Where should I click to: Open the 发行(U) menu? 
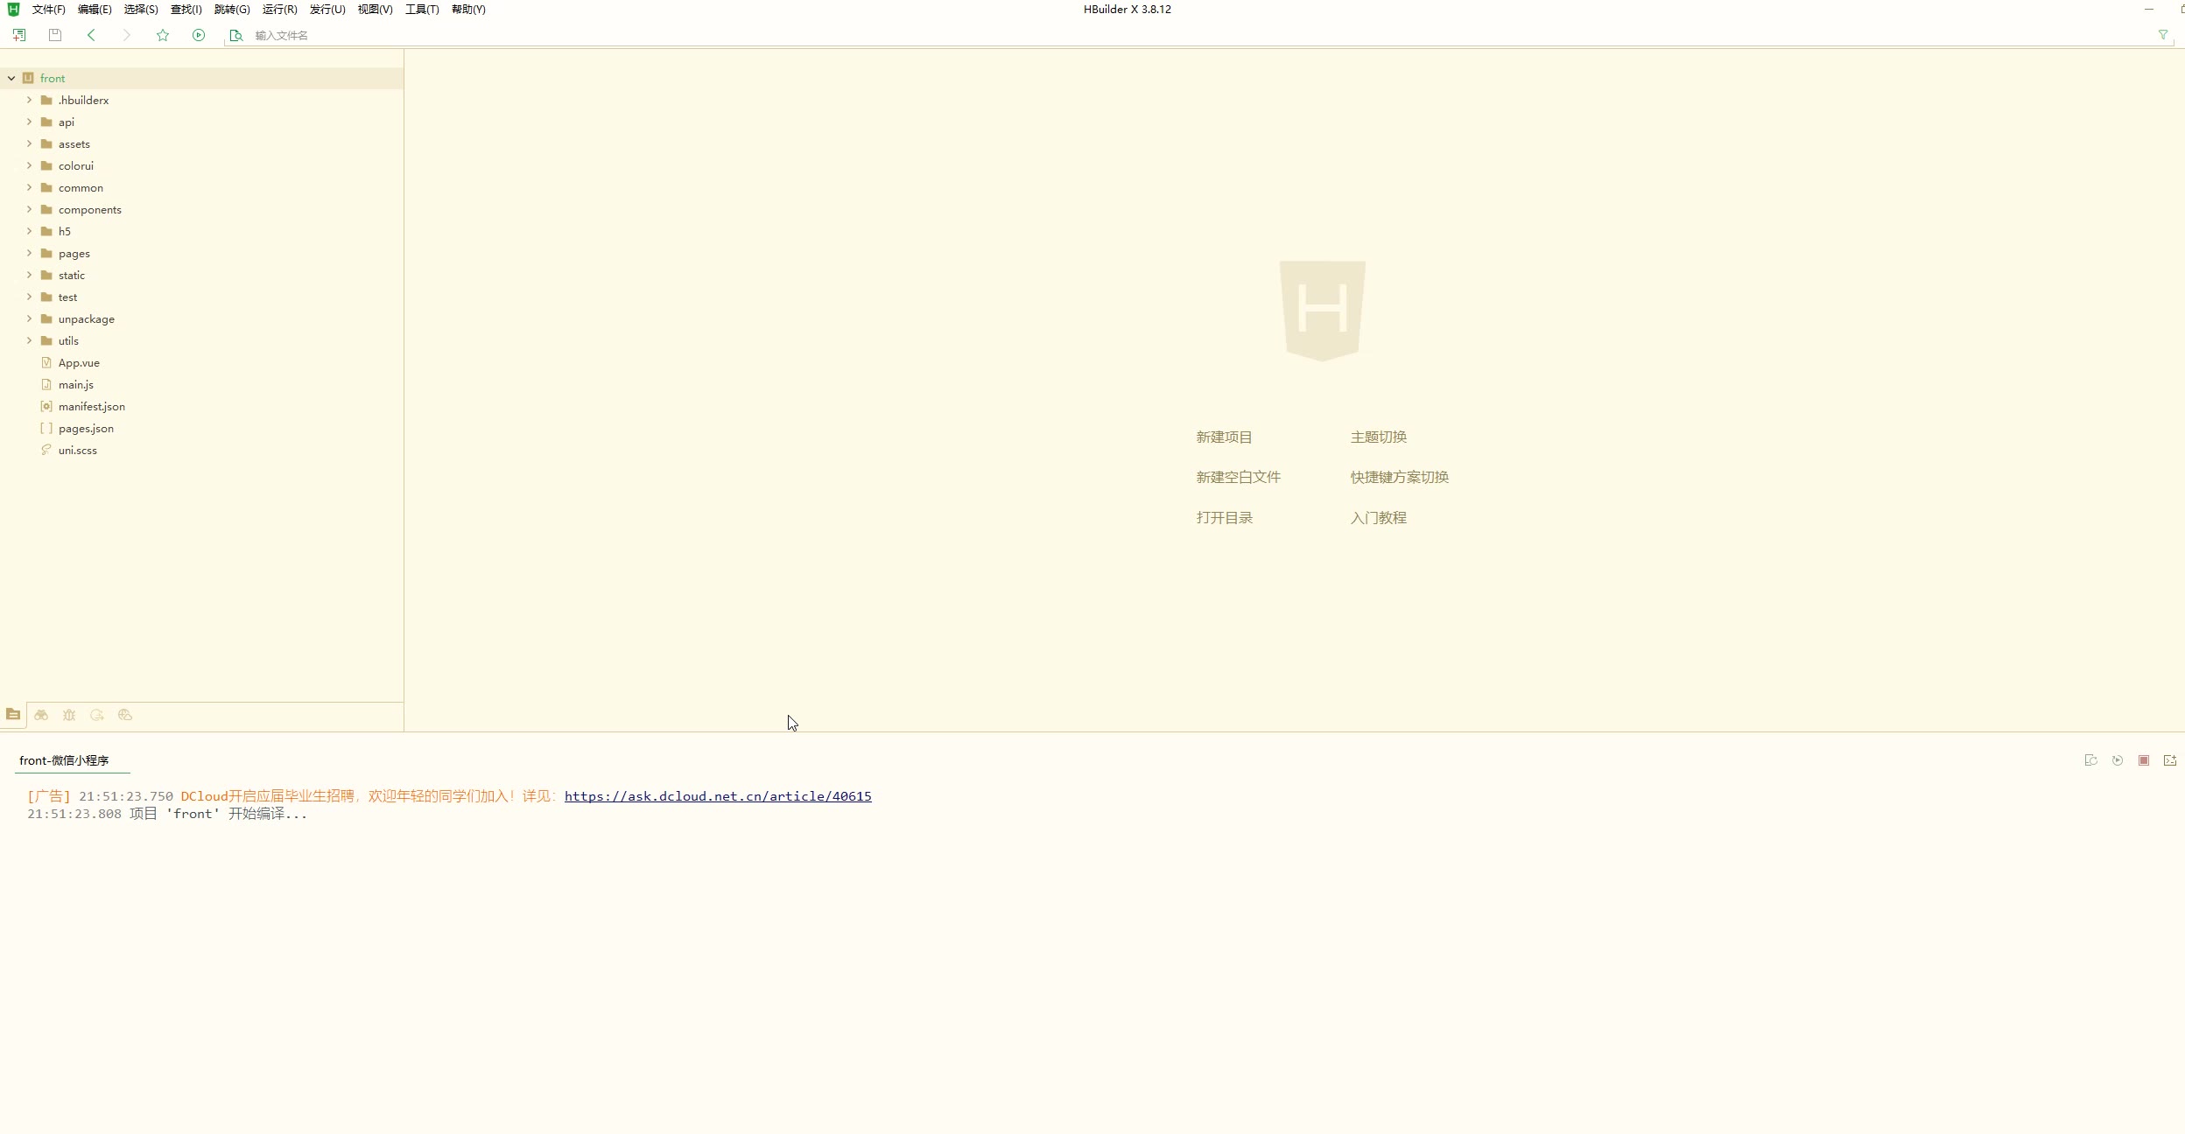[x=327, y=10]
